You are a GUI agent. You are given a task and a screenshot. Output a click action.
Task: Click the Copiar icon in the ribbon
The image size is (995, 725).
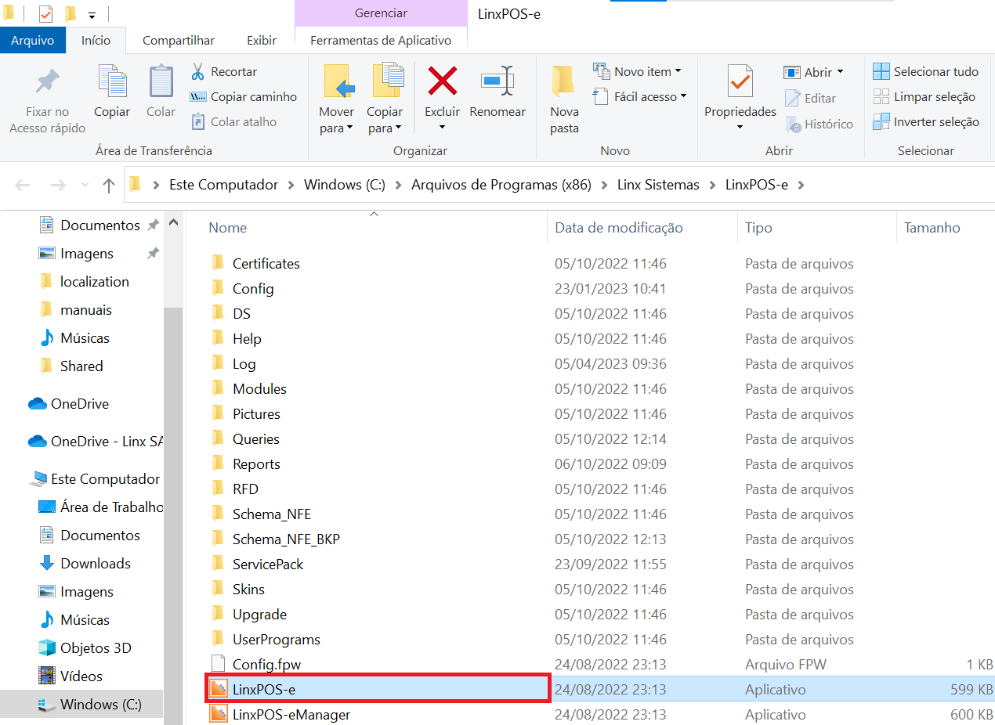click(x=112, y=82)
